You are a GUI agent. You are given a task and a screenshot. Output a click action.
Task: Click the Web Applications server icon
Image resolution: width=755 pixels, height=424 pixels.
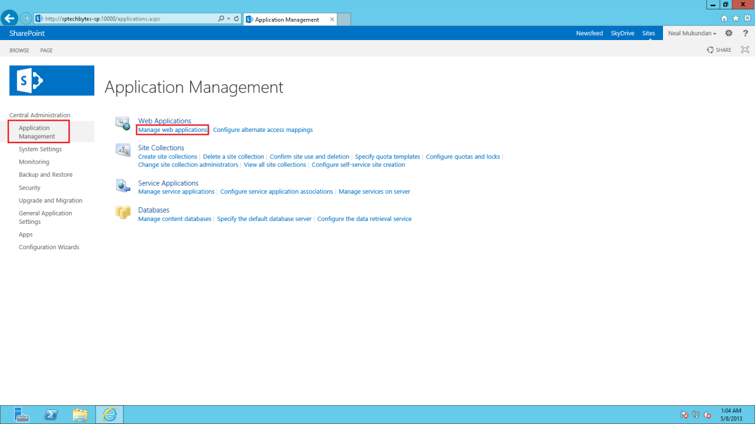tap(123, 122)
